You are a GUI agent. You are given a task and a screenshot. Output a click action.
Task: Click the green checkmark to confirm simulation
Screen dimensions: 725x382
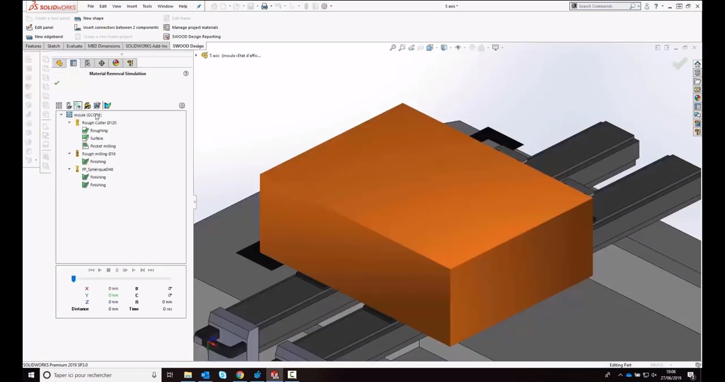point(57,83)
